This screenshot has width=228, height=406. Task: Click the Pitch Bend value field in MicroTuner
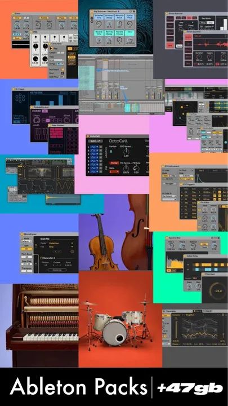[26, 257]
